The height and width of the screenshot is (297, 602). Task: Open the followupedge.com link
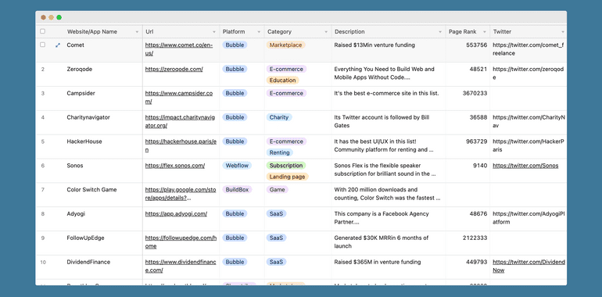point(181,242)
